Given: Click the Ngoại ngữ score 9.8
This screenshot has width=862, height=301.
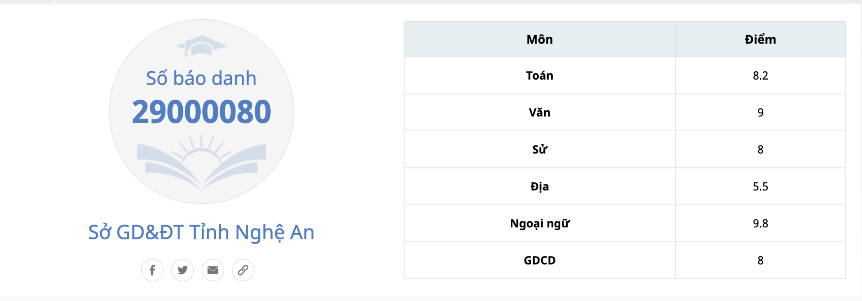Looking at the screenshot, I should pos(761,223).
